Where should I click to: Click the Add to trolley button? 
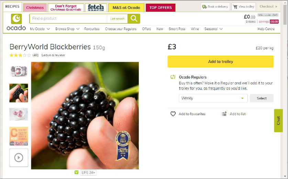[220, 62]
